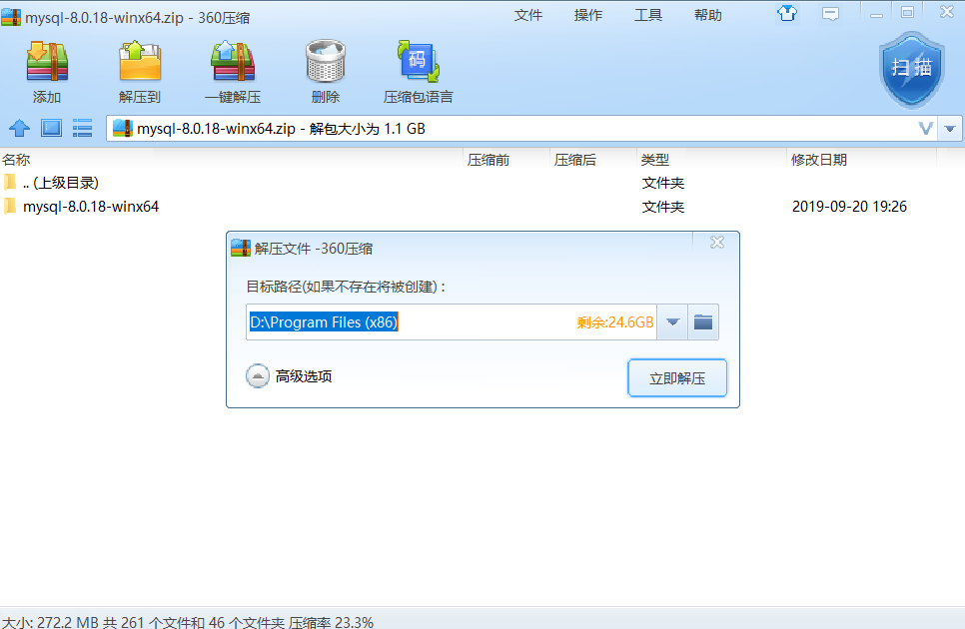Image resolution: width=965 pixels, height=629 pixels.
Task: Click the 剩余:24.6GB free space text
Action: tap(614, 322)
